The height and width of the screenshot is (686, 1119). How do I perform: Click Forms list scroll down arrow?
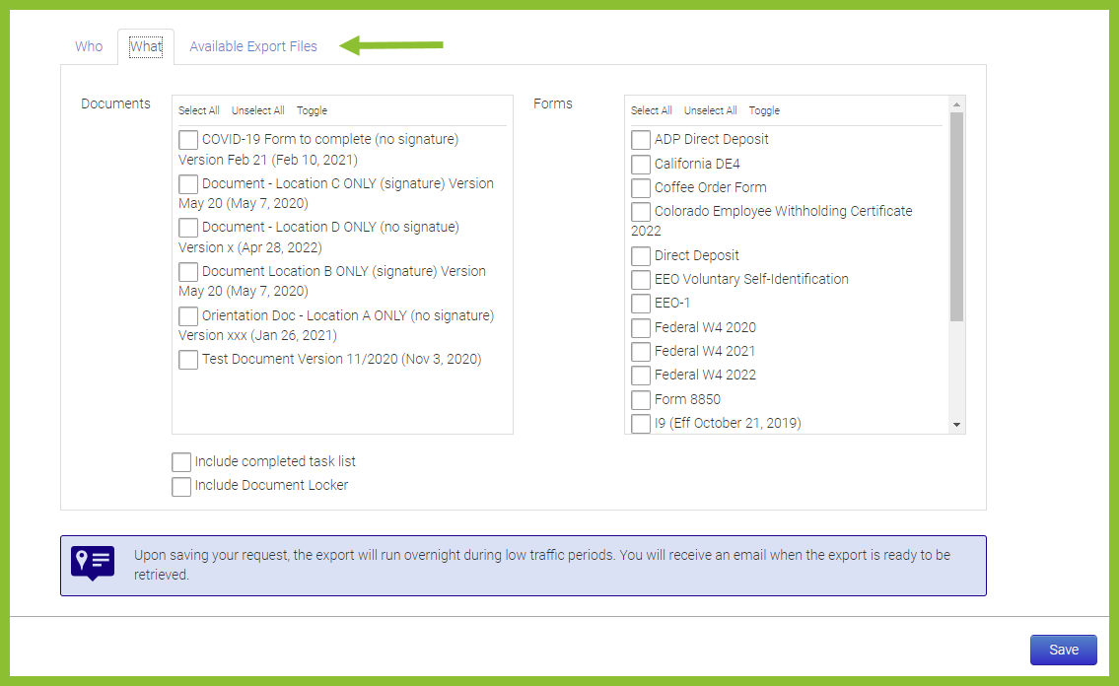point(957,425)
